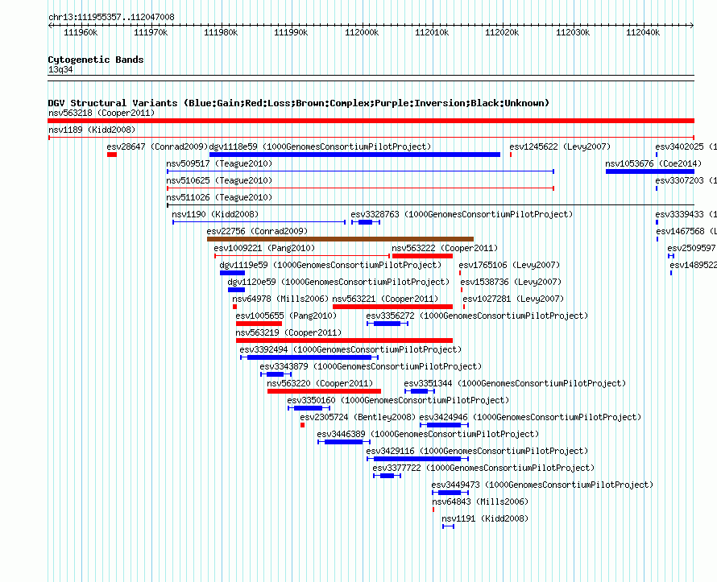Select the esv3429116 blue gain bar
717x582 pixels.
point(417,459)
